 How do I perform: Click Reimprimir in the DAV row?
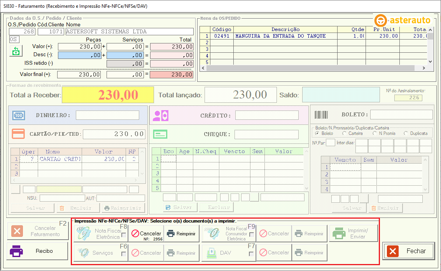[310, 253]
